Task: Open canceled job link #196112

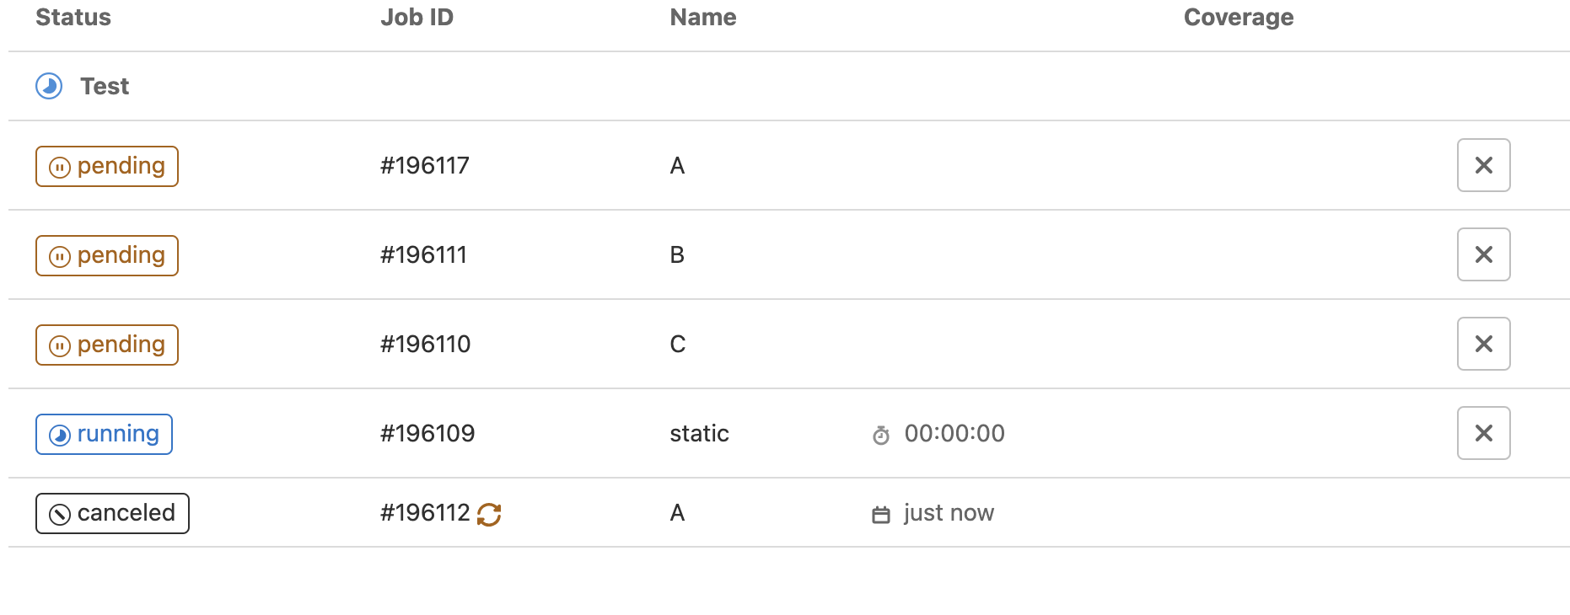Action: click(x=424, y=513)
